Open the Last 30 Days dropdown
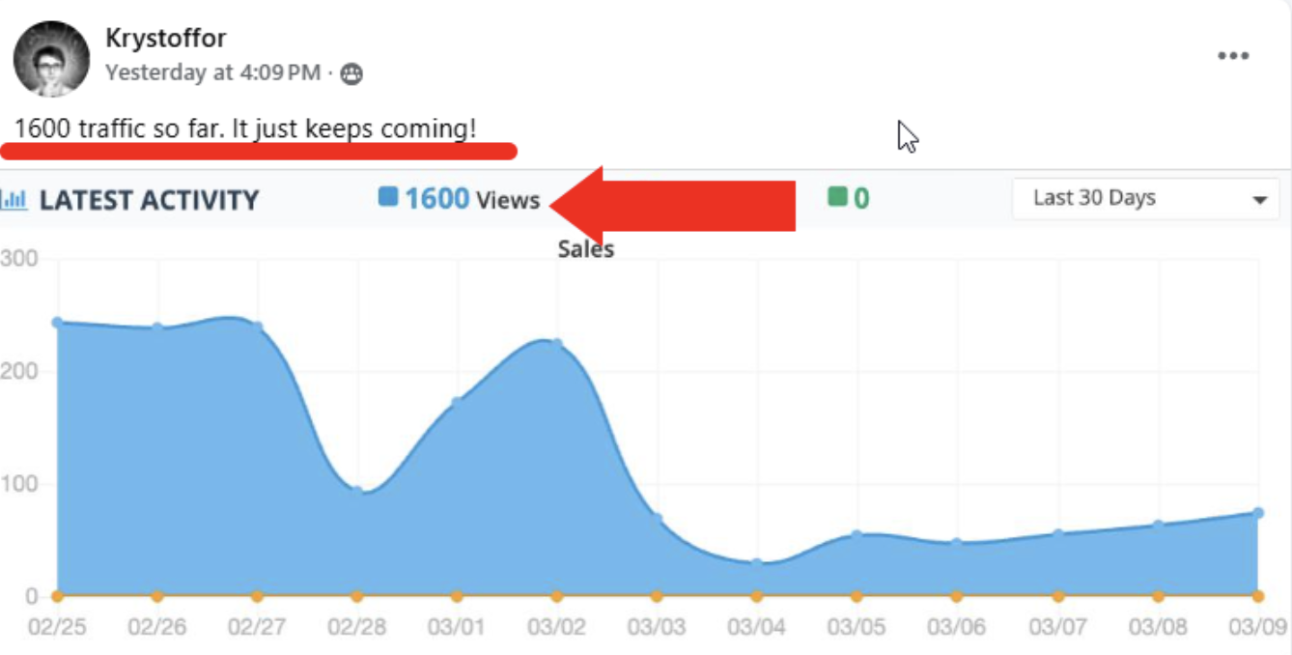Screen dimensions: 1292x655 pos(1145,199)
